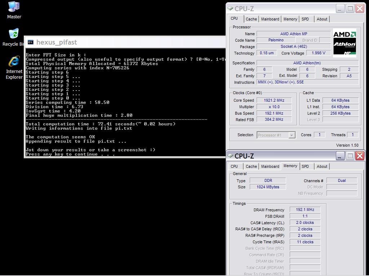The image size is (369, 276).
Task: Click processor Name field AMD Athlon MP
Action: [x=293, y=34]
